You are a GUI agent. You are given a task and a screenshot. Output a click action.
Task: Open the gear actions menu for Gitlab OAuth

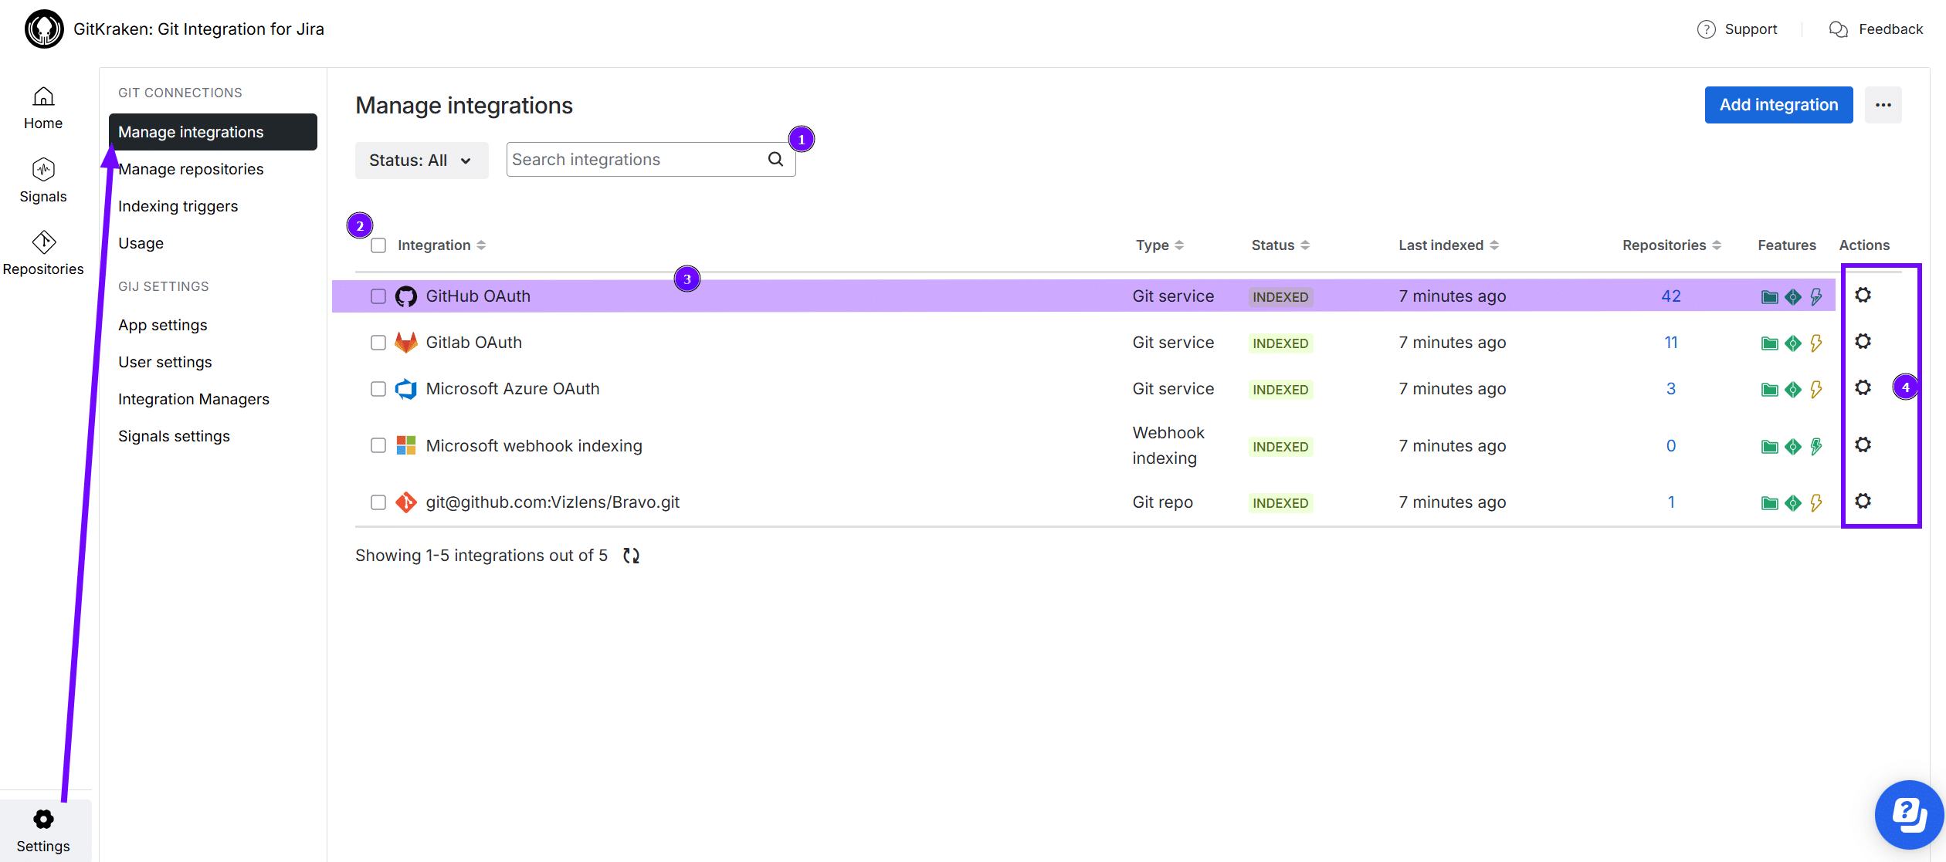coord(1863,342)
